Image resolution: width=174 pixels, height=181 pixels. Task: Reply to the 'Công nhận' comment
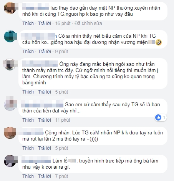[45, 148]
